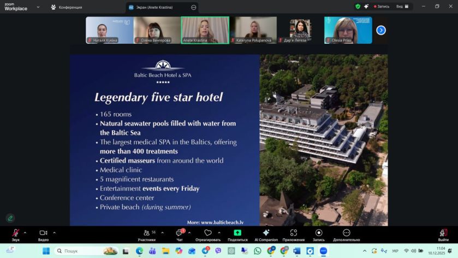Image resolution: width=458 pixels, height=258 pixels.
Task: Unmute the microphone with the Звук button
Action: coord(15,235)
